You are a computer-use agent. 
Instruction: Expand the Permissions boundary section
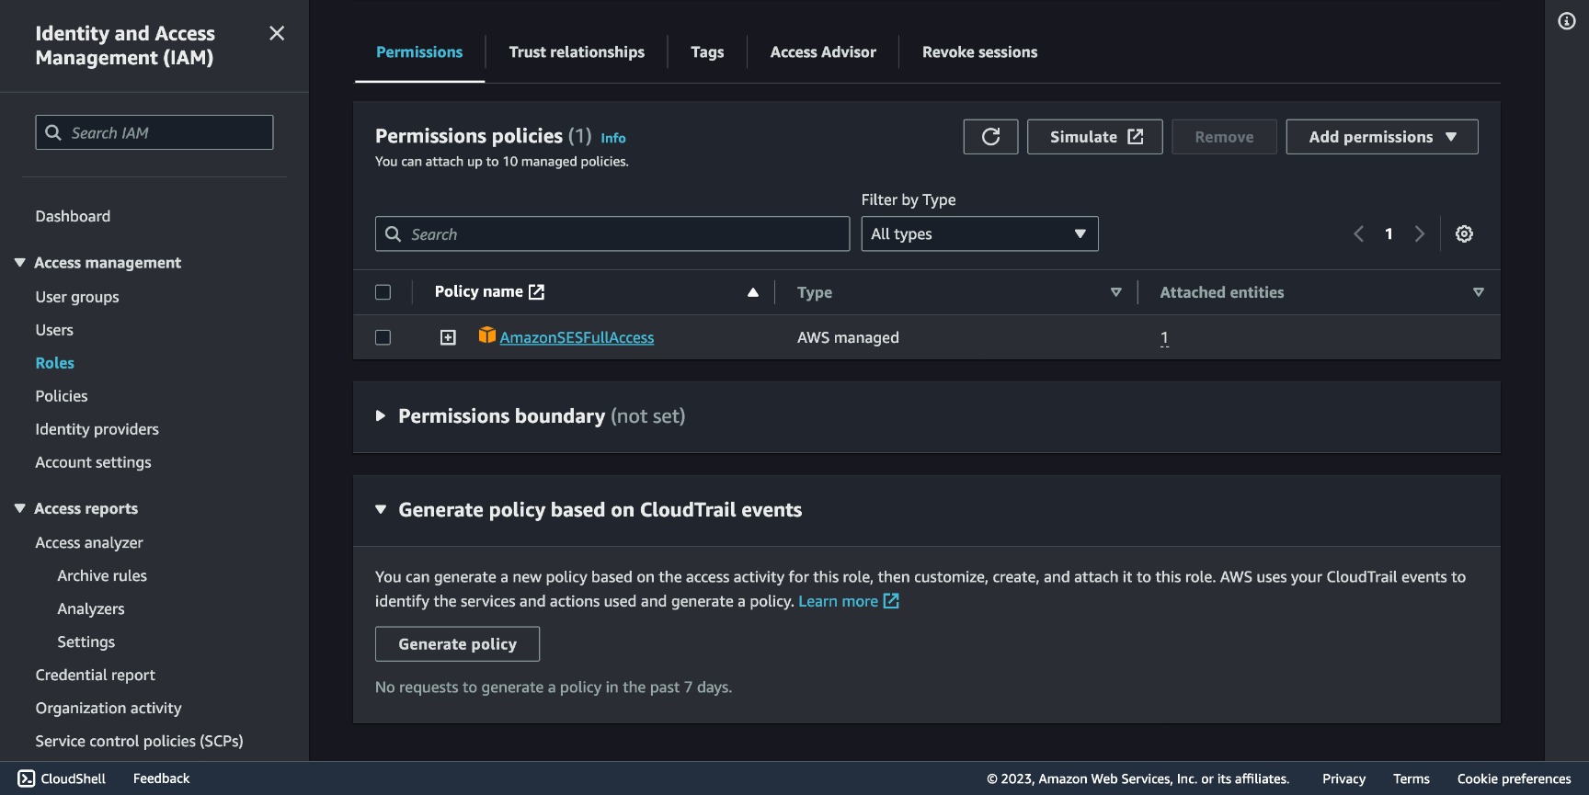(x=380, y=416)
